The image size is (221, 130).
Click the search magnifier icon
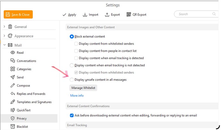(x=214, y=14)
